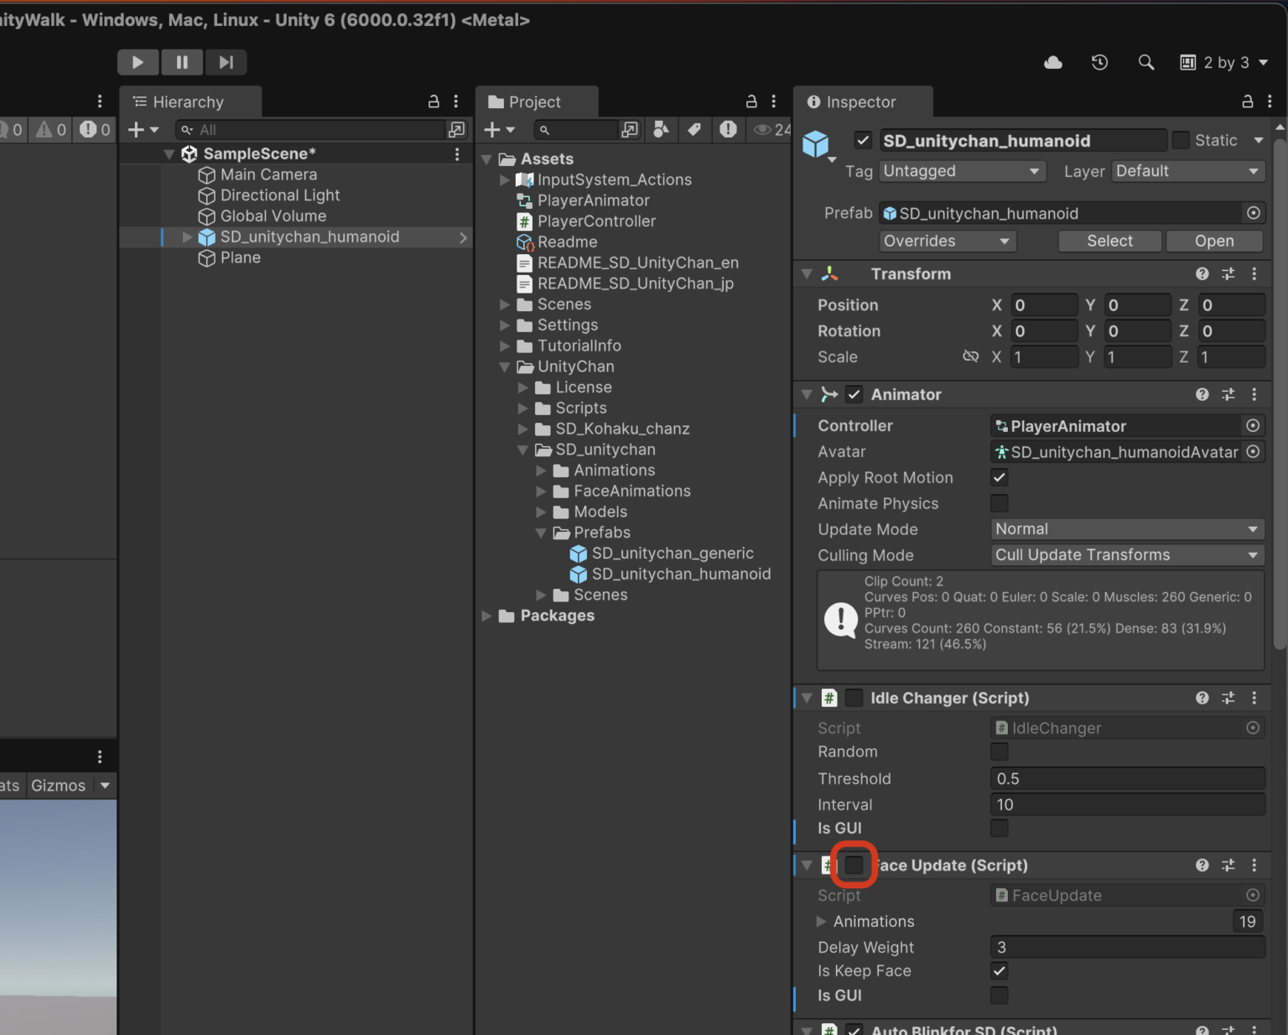This screenshot has width=1288, height=1035.
Task: Open the Animator component help icon
Action: tap(1202, 394)
